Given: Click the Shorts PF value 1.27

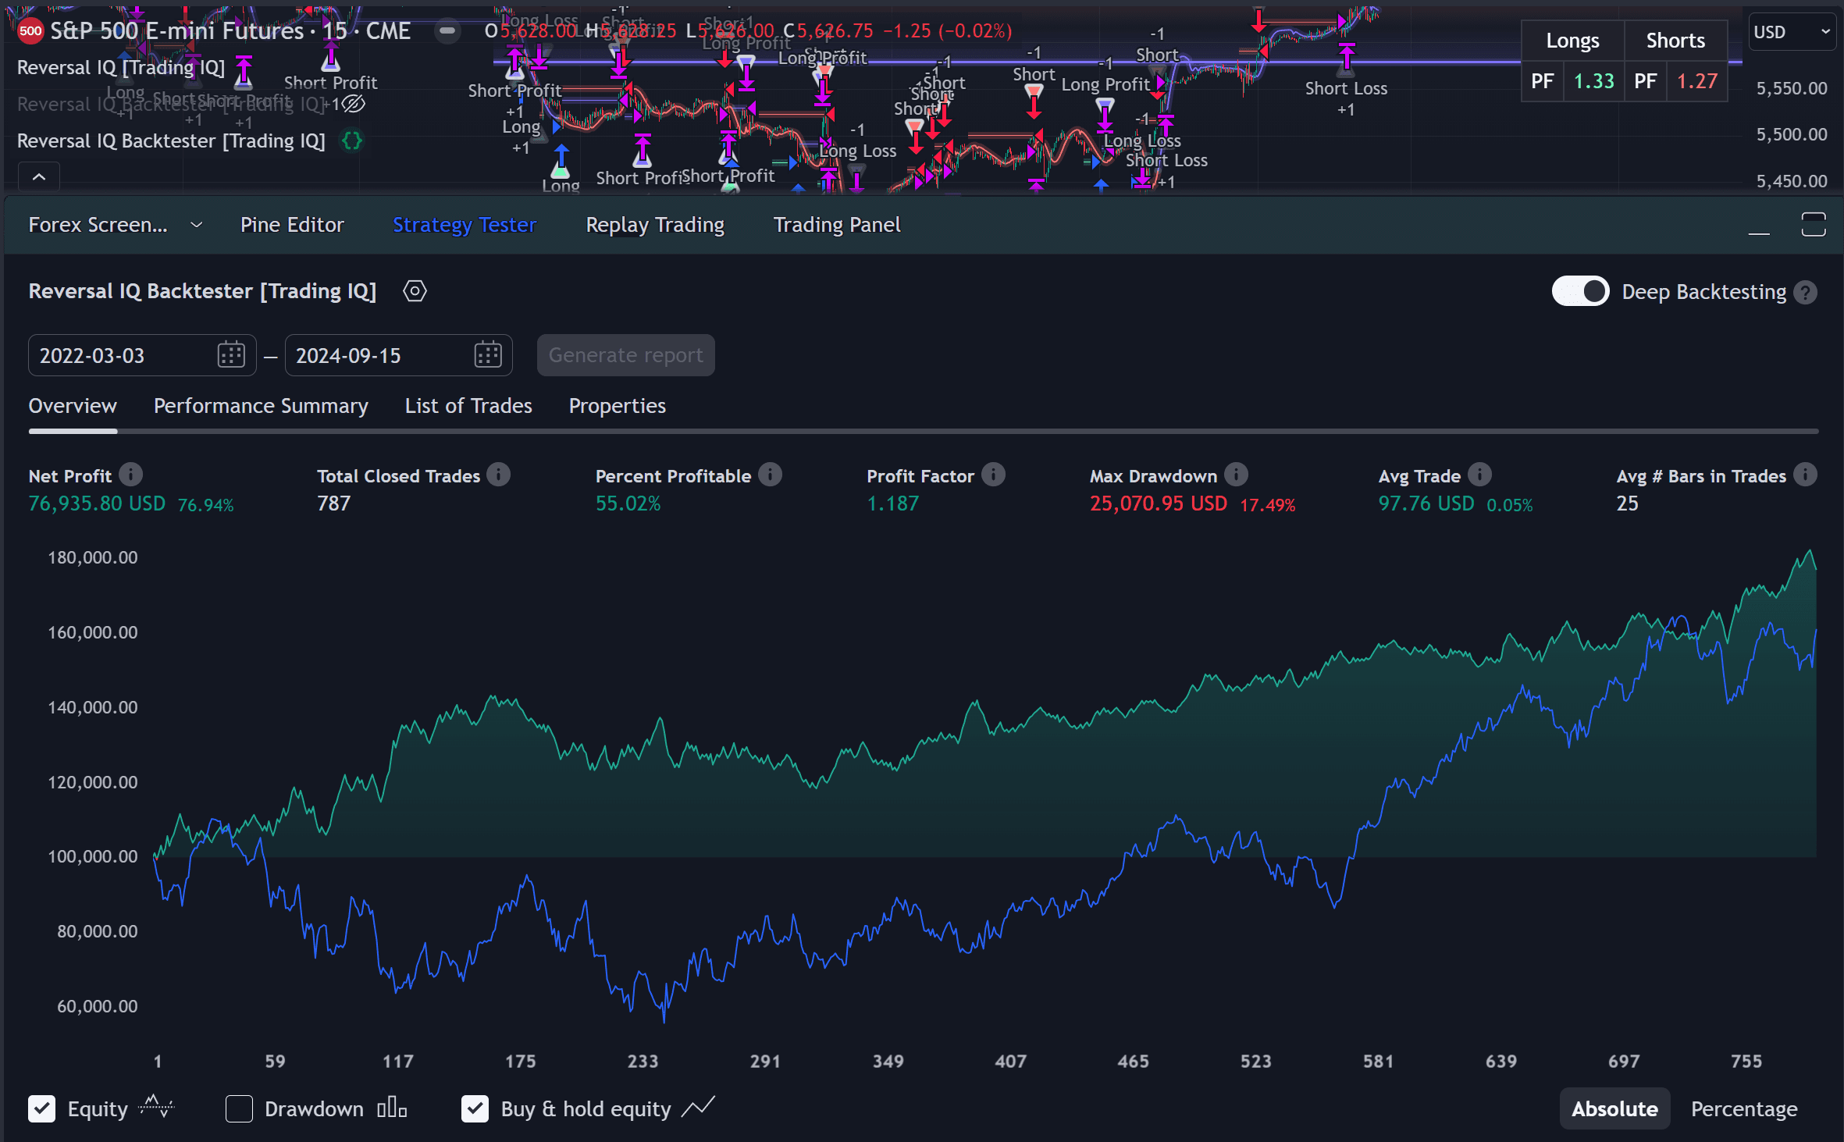Looking at the screenshot, I should point(1696,81).
